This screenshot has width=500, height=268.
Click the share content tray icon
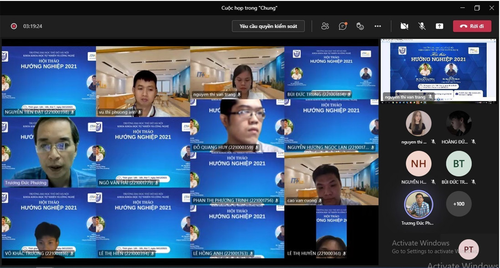439,26
